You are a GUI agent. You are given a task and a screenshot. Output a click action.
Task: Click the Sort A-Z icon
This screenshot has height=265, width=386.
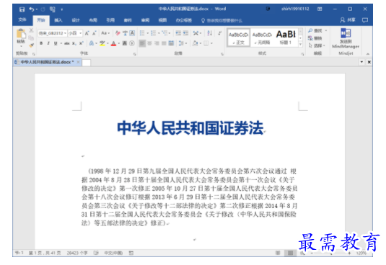209,33
